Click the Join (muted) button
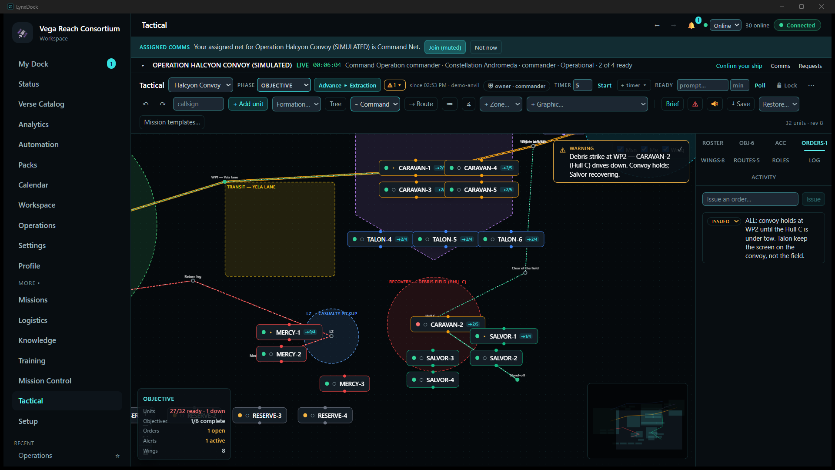This screenshot has height=470, width=835. coord(445,47)
